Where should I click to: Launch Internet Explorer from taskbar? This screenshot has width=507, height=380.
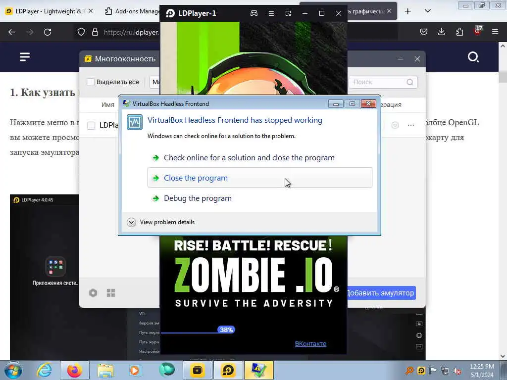(x=44, y=370)
